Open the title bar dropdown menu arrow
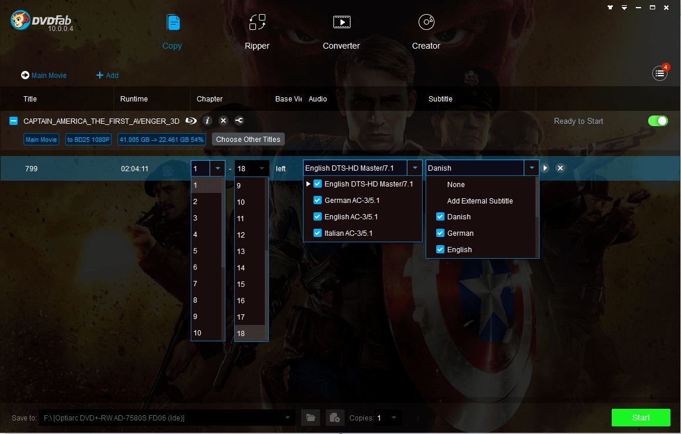This screenshot has width=681, height=434. point(624,8)
